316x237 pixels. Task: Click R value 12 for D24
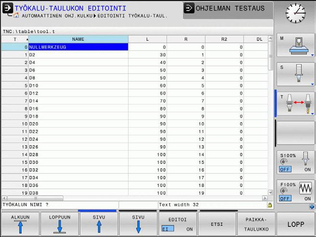click(186, 139)
